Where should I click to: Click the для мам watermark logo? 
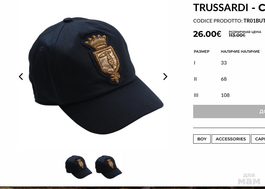point(249,179)
